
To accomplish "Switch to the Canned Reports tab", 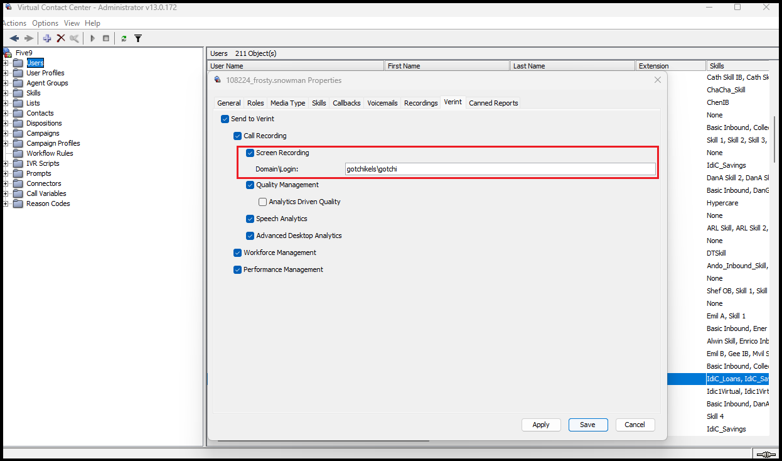I will (x=493, y=102).
